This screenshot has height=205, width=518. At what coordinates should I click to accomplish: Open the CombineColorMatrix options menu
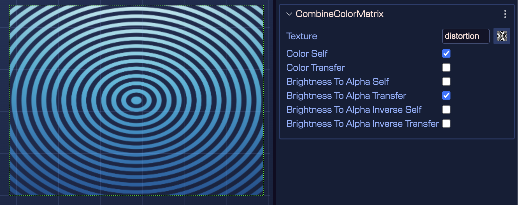click(x=505, y=14)
